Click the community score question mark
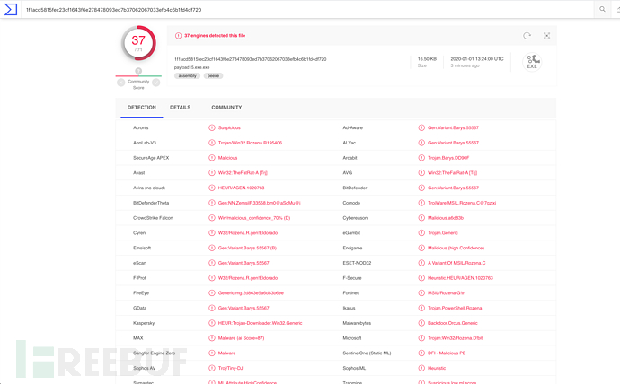Image resolution: width=620 pixels, height=384 pixels. point(138,71)
